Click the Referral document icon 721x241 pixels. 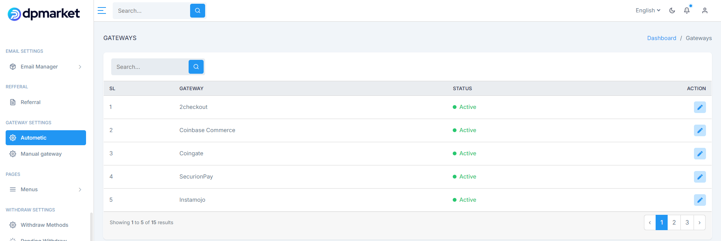13,102
